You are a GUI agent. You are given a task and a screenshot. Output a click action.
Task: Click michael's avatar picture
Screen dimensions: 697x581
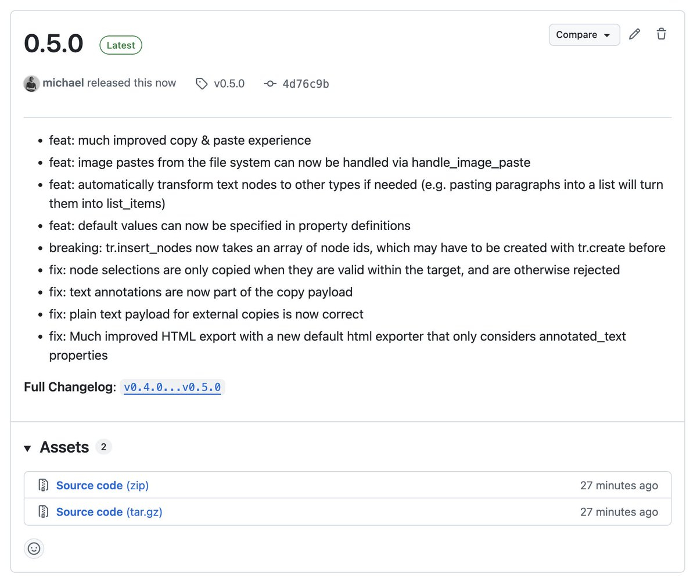(x=31, y=84)
